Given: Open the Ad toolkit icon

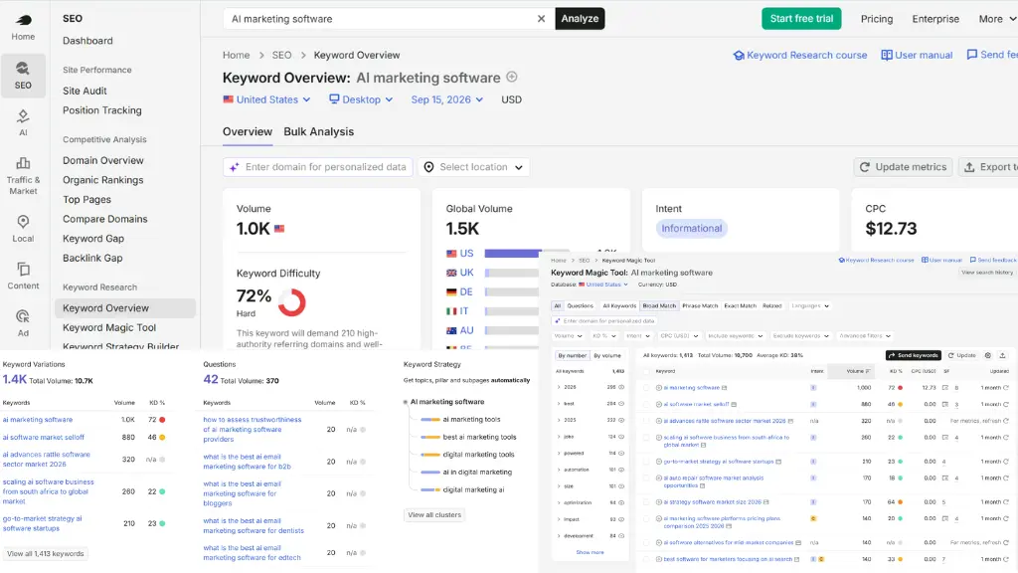Looking at the screenshot, I should point(23,323).
